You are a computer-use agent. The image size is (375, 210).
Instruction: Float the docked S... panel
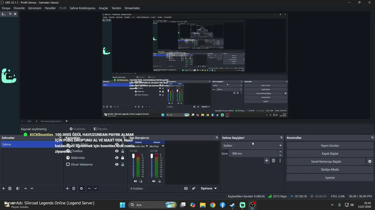pyautogui.click(x=10, y=14)
